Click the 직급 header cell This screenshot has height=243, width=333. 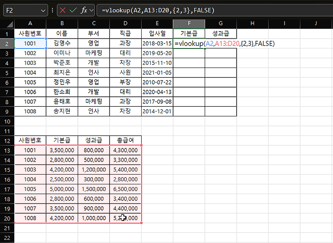point(125,34)
